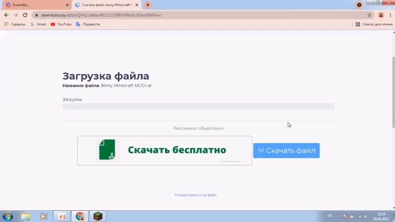Open Список для чтения reading list

coord(374,25)
